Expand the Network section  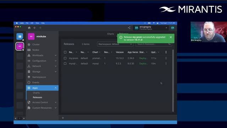coord(55,66)
